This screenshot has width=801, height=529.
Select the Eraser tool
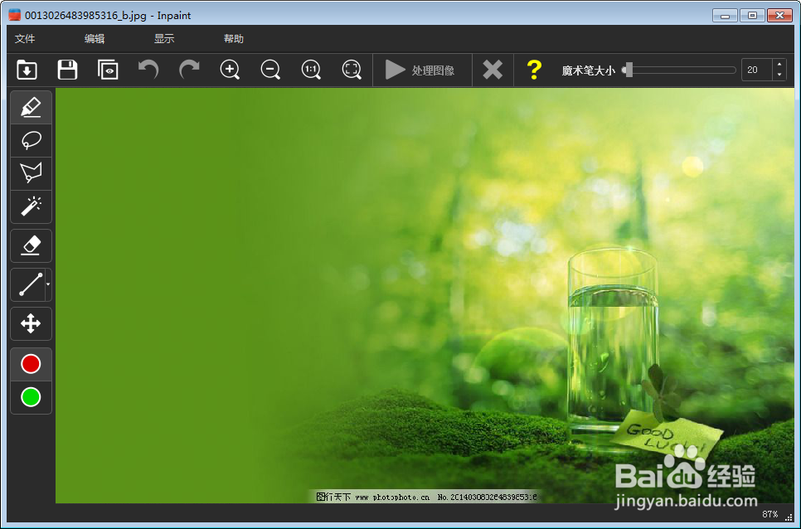[x=32, y=245]
